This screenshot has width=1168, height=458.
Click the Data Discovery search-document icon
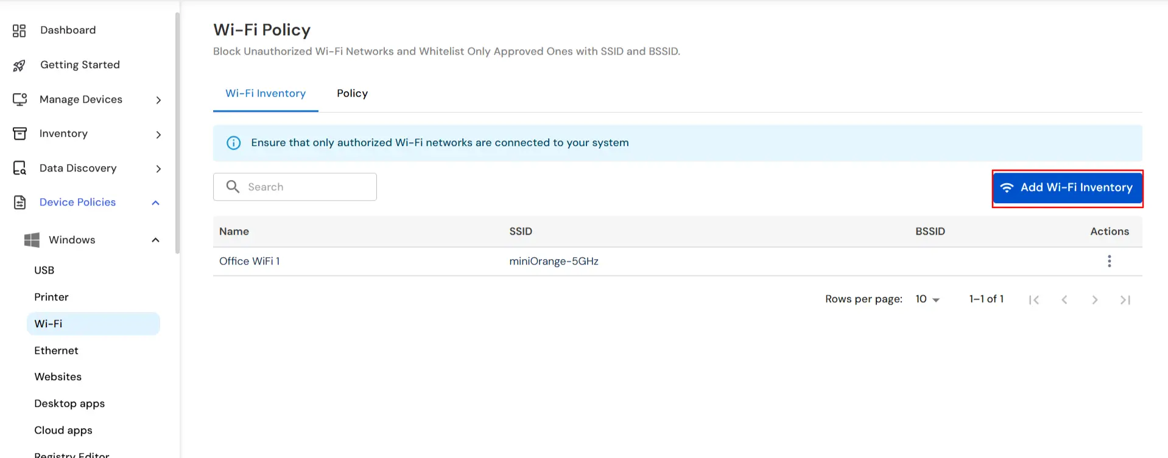point(19,168)
